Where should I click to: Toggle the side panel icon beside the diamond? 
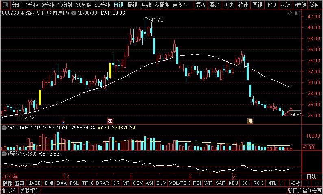coord(298,13)
